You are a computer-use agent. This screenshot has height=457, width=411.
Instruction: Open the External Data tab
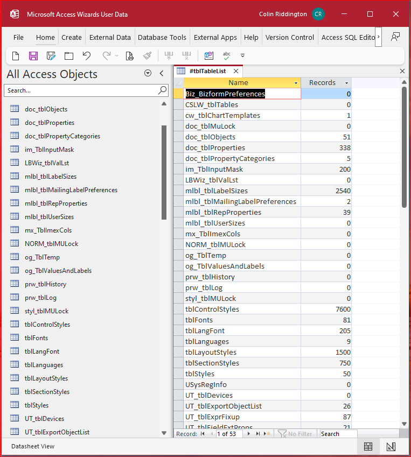[x=110, y=37]
